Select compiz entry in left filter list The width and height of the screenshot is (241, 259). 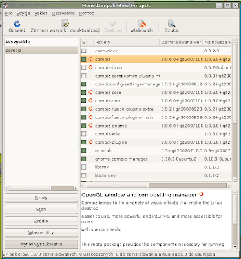pos(41,51)
